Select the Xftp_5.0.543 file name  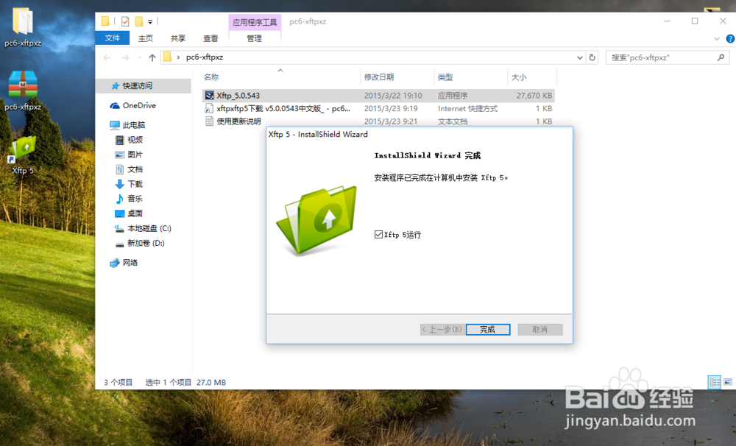point(238,96)
